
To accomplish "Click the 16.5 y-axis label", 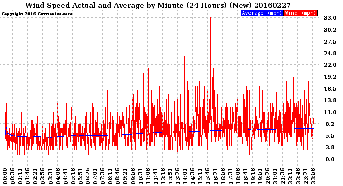I will point(330,89).
